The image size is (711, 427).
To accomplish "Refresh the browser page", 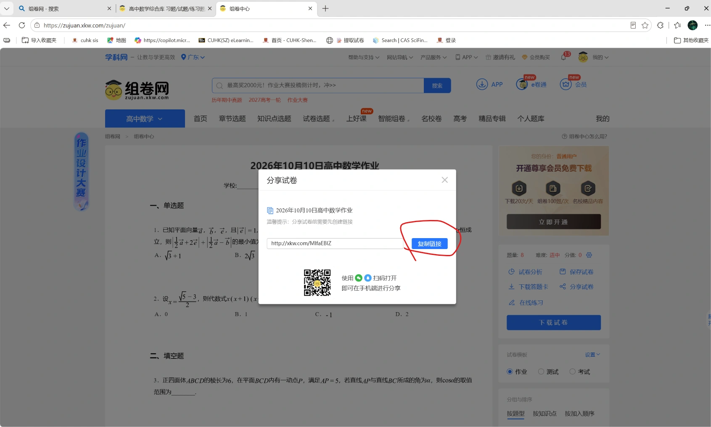I will coord(22,25).
